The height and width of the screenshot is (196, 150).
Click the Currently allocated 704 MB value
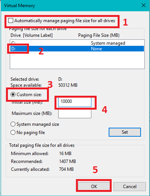coord(66,169)
